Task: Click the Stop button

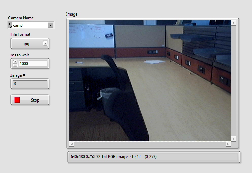Action: [30, 100]
